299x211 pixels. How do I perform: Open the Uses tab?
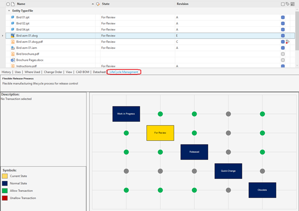coord(18,72)
